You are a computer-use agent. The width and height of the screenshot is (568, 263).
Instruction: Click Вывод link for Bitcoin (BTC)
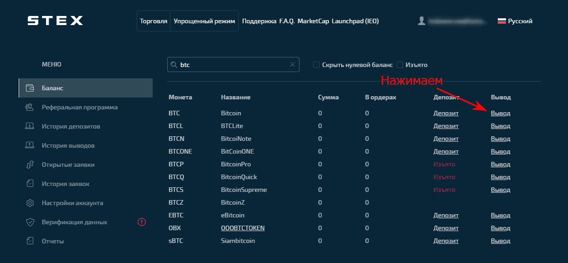501,113
